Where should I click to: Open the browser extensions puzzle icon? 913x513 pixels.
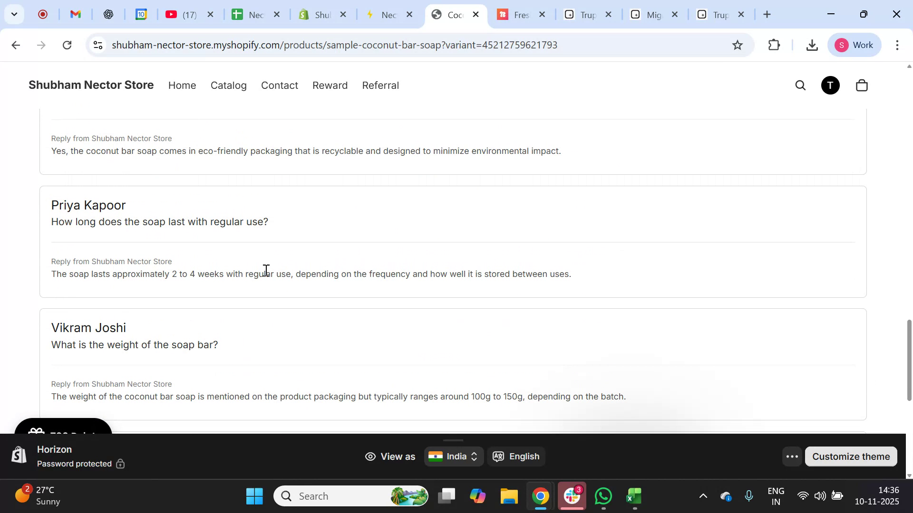[774, 45]
